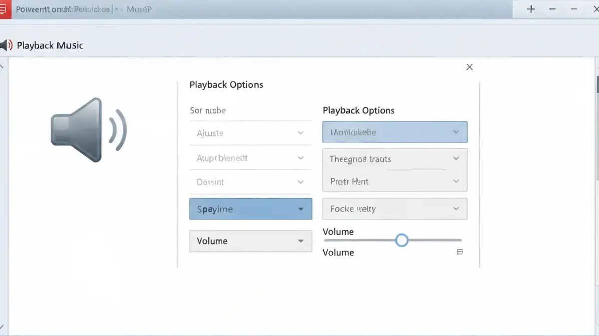Select the highlighted Spayime dropdown
Screen dimensions: 599x336
pyautogui.click(x=251, y=209)
